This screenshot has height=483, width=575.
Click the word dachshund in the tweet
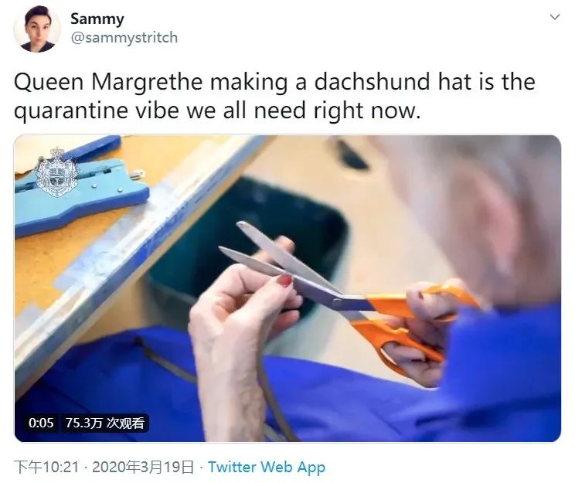pos(372,81)
